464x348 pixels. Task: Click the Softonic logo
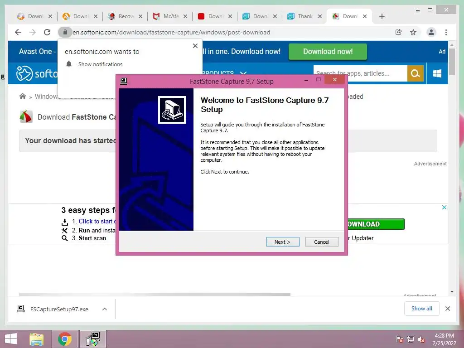(x=37, y=73)
